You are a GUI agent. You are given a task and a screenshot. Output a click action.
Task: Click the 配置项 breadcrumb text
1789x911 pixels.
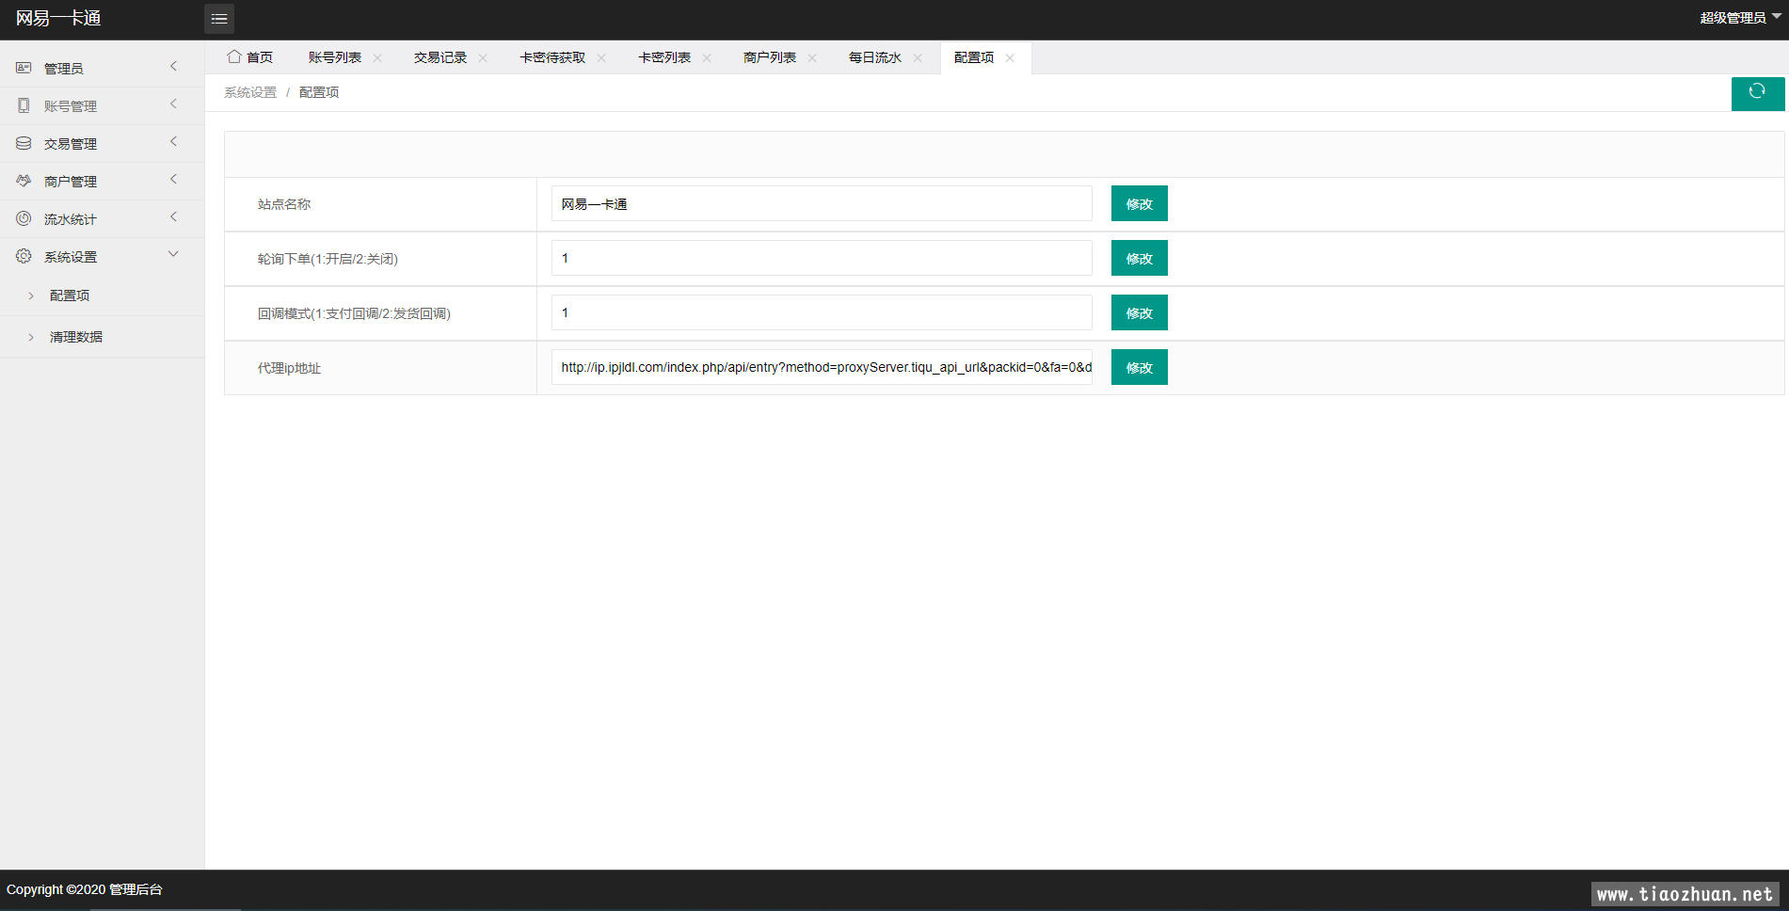coord(319,92)
